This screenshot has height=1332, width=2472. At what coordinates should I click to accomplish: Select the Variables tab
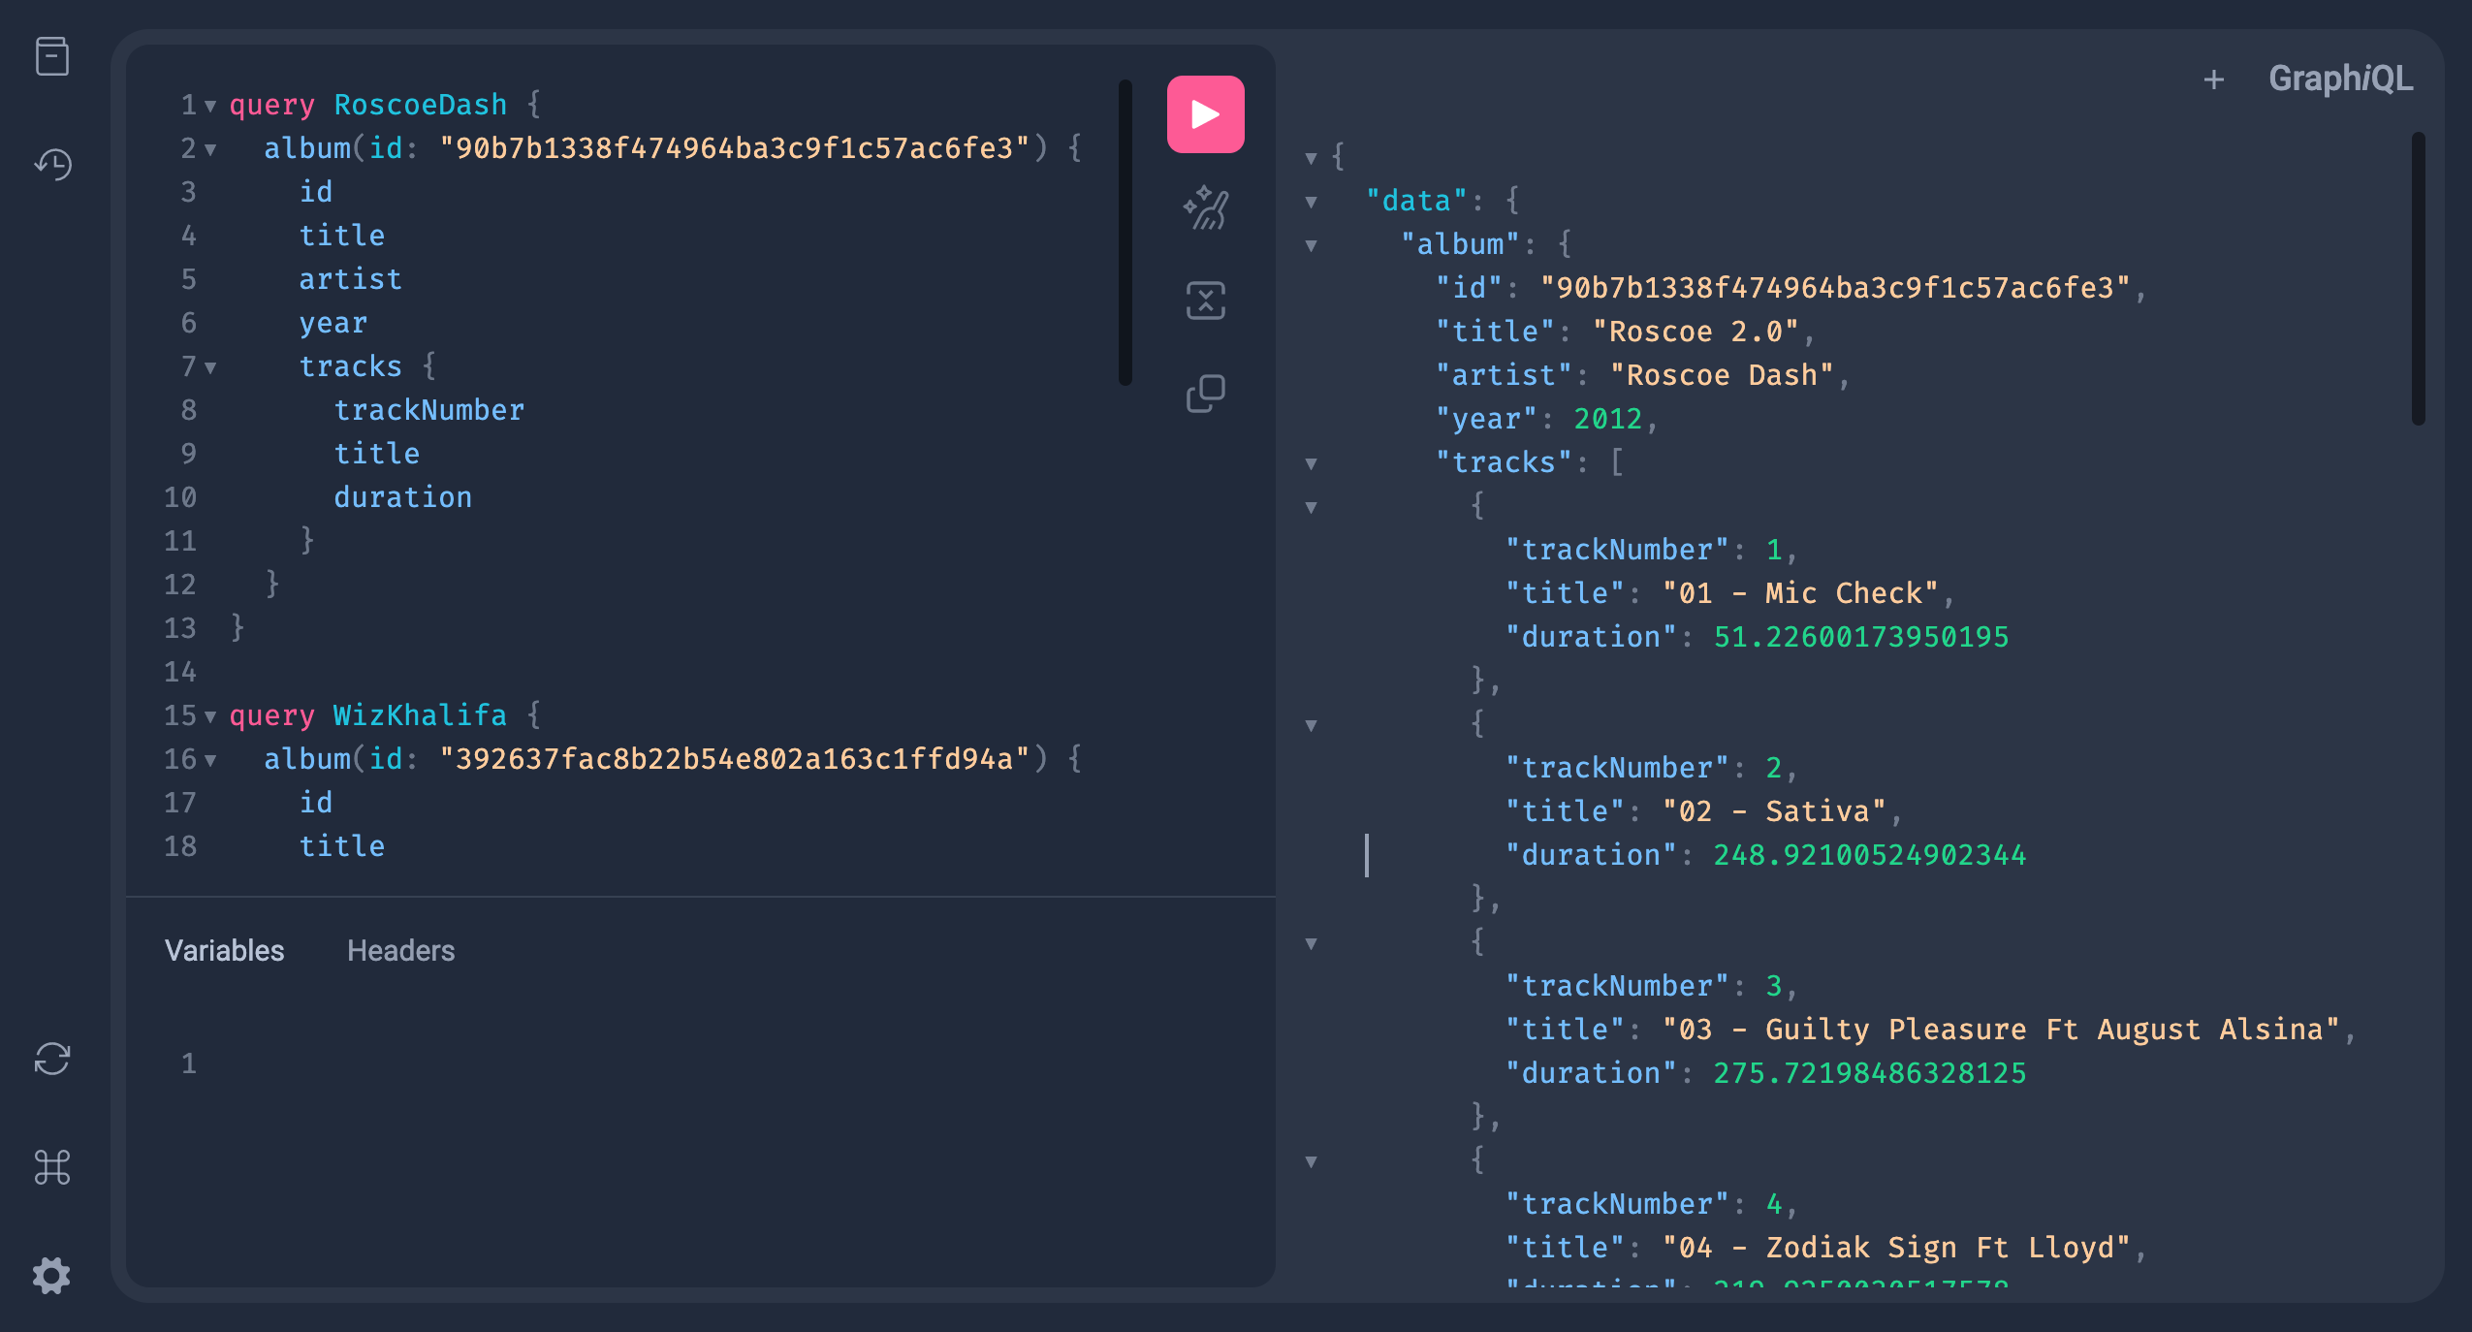[x=224, y=950]
